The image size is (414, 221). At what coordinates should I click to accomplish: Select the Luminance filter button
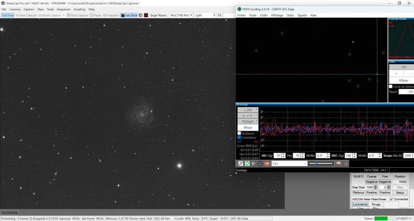[x=360, y=204]
